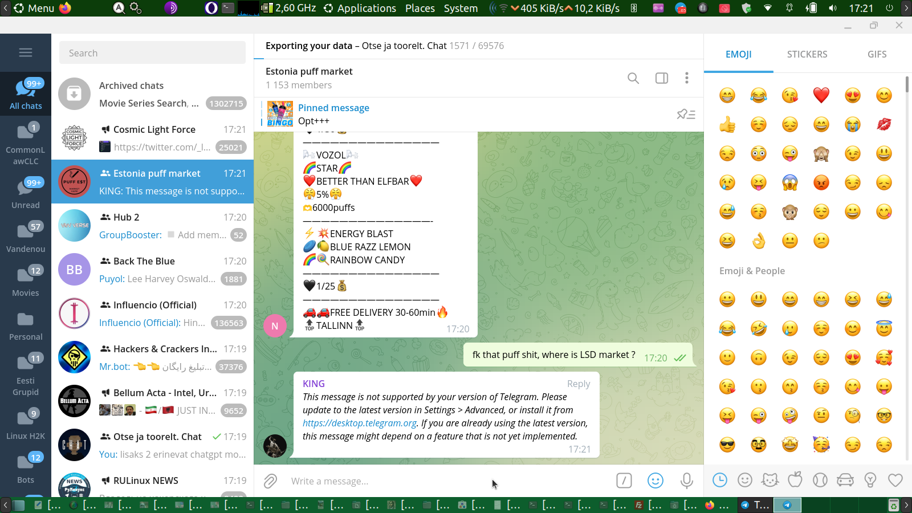Open the Applications menu in top panel
The image size is (912, 513).
(x=360, y=8)
